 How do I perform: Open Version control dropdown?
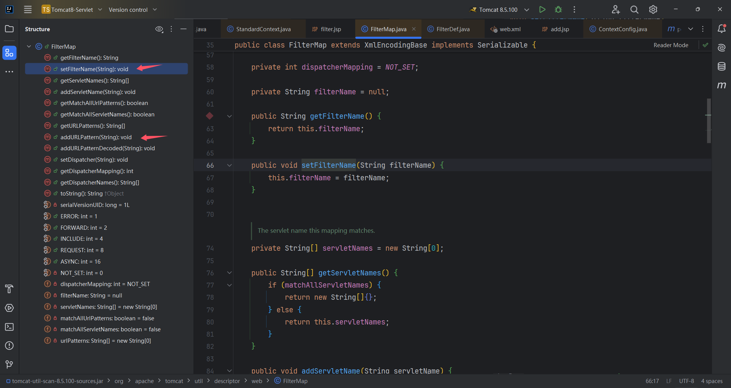[x=132, y=10]
